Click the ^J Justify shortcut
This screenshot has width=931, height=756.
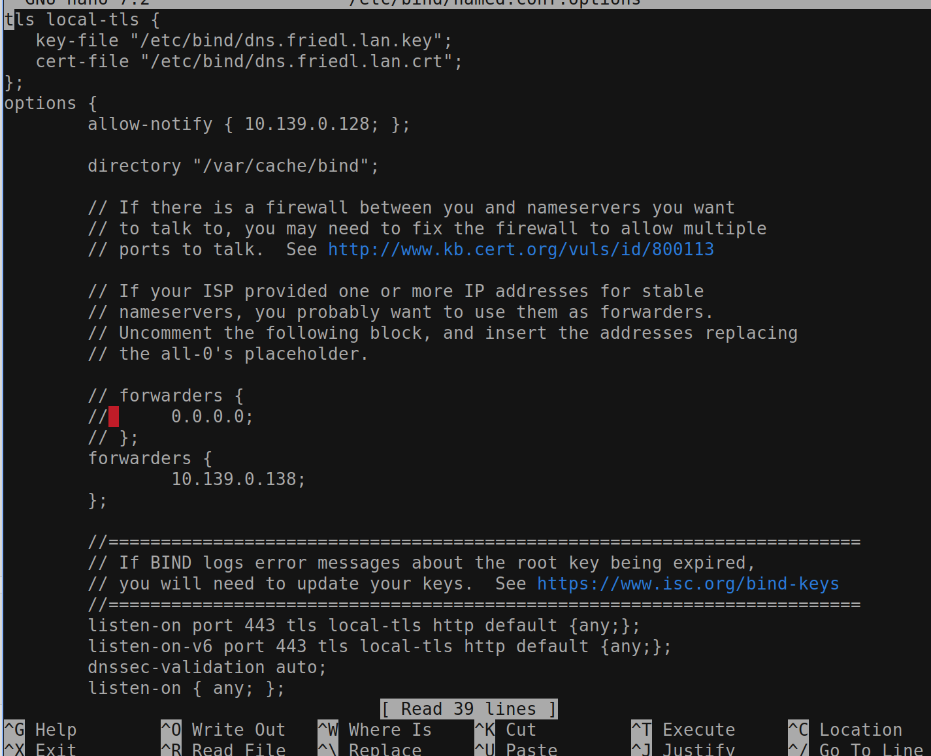click(683, 749)
